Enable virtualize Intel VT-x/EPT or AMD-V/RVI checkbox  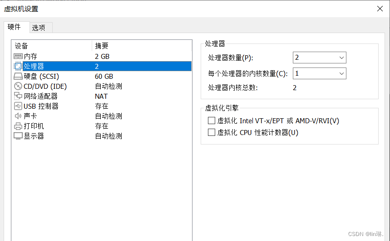[212, 120]
